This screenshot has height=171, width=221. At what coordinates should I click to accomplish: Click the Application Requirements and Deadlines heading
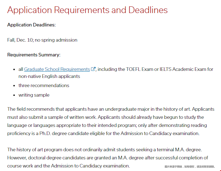[87, 10]
